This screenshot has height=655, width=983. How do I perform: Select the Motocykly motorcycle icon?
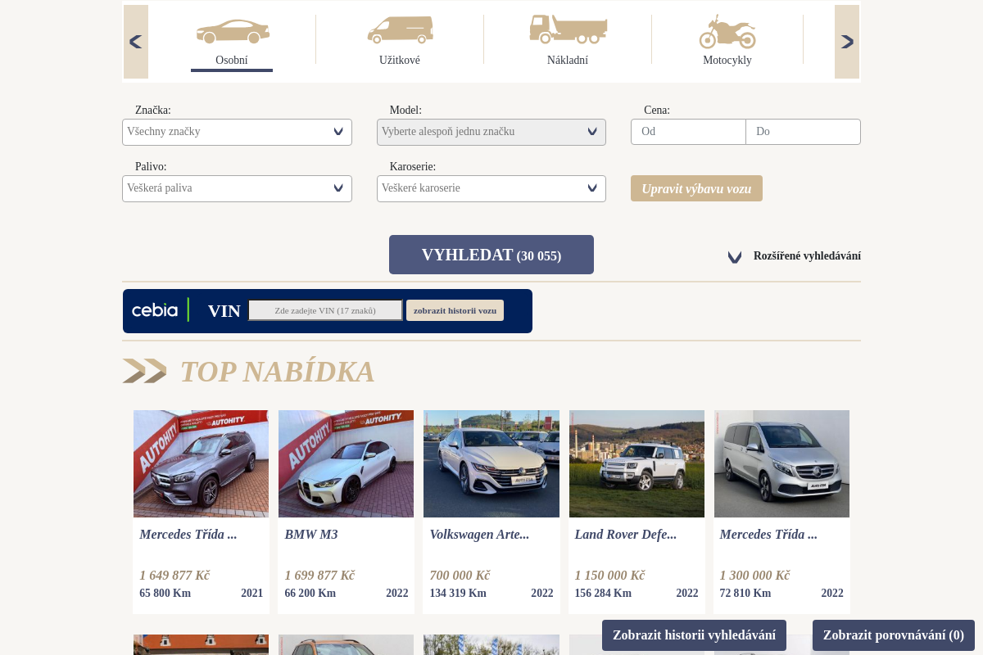(x=727, y=31)
